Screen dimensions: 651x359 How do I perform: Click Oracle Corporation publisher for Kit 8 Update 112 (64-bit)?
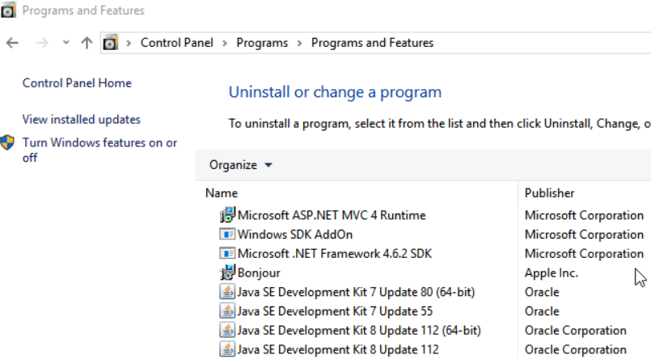coord(576,331)
